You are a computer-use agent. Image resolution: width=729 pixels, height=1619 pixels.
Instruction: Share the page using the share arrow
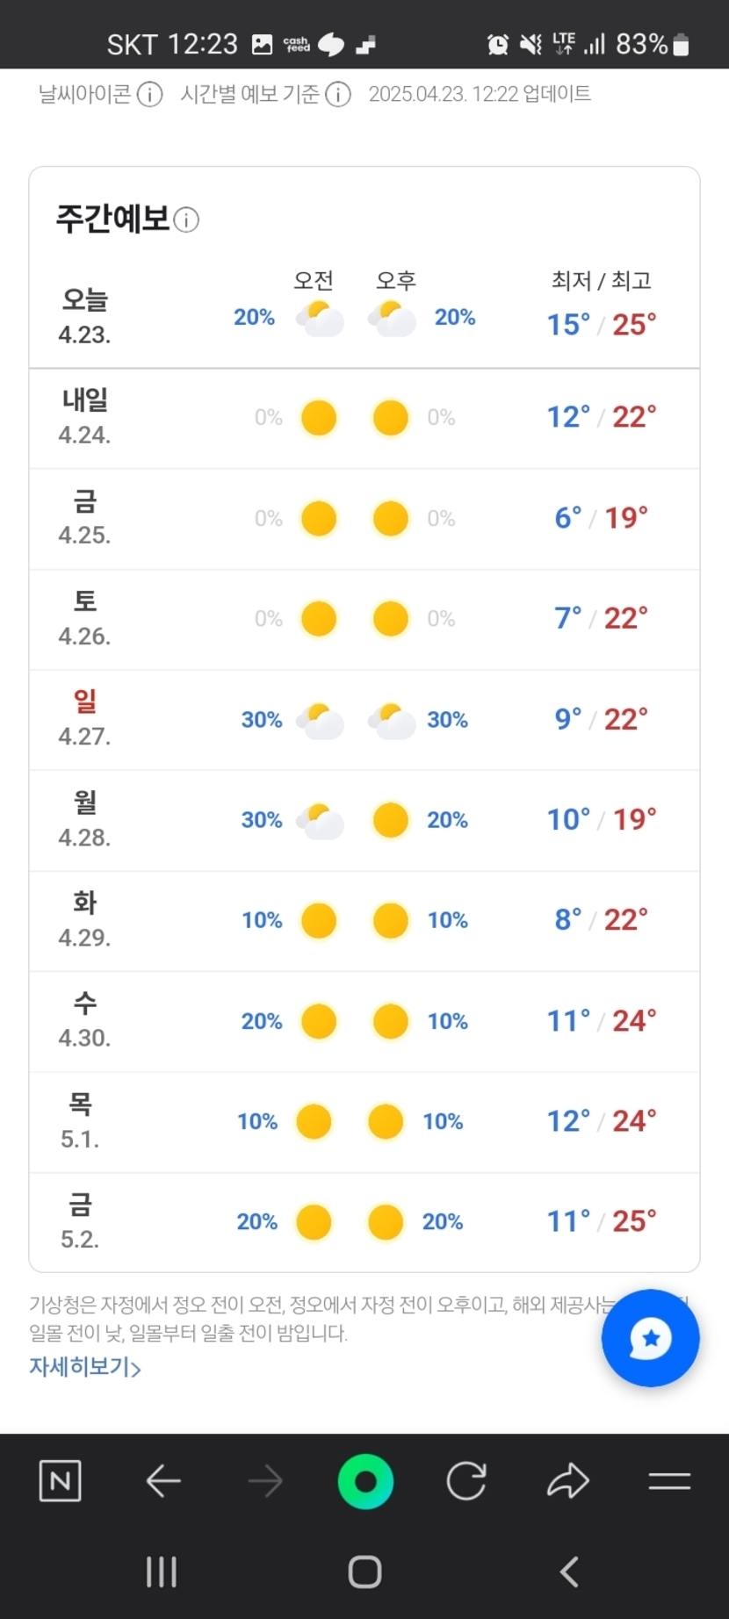568,1482
